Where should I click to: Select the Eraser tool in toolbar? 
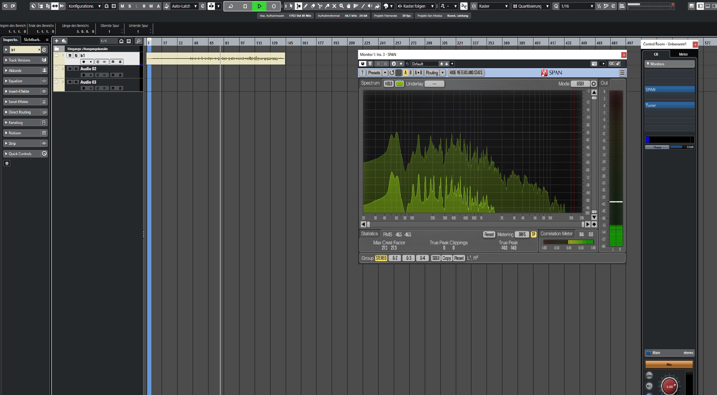tap(313, 6)
